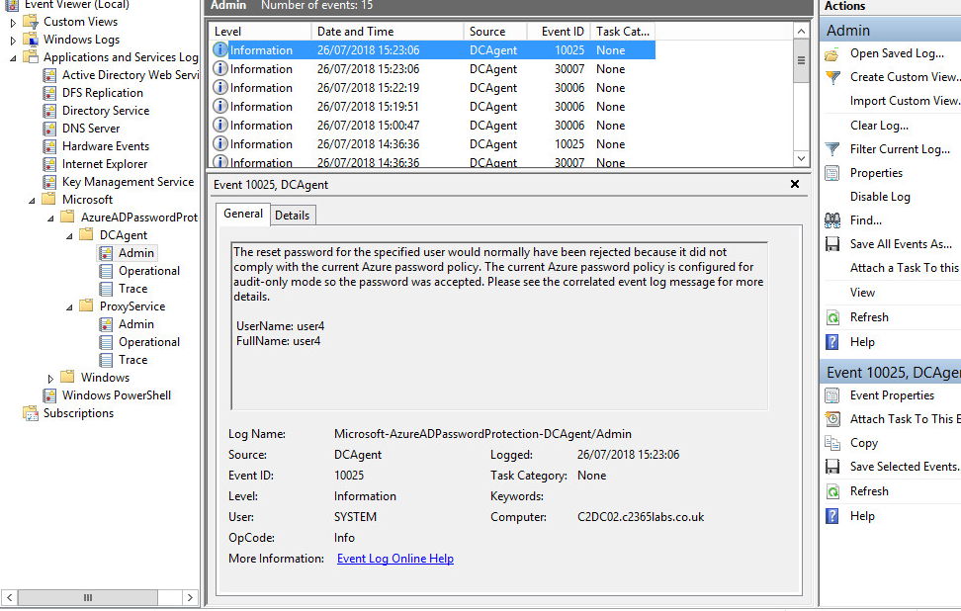This screenshot has height=611, width=961.
Task: Open log Properties via its icon
Action: (833, 172)
